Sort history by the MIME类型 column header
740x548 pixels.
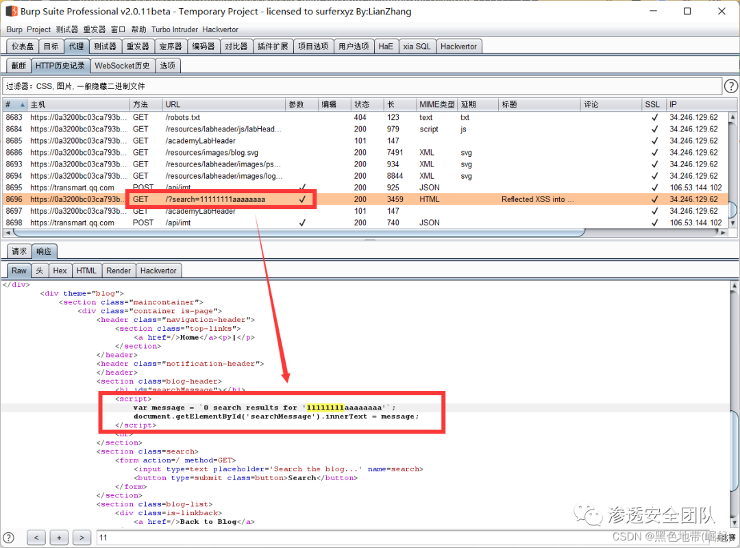pos(437,104)
